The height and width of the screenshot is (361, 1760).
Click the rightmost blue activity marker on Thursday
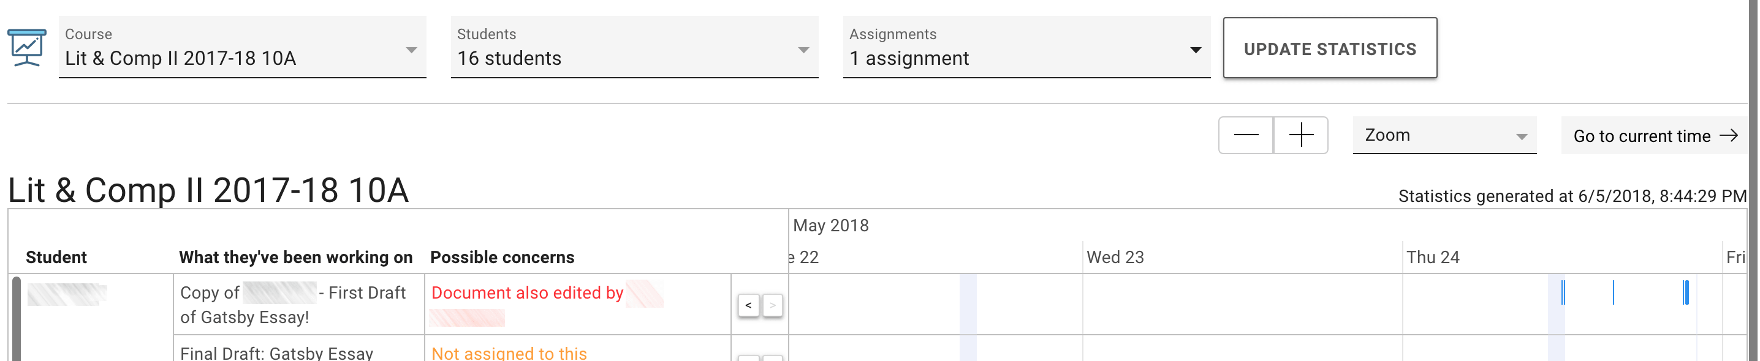point(1685,292)
